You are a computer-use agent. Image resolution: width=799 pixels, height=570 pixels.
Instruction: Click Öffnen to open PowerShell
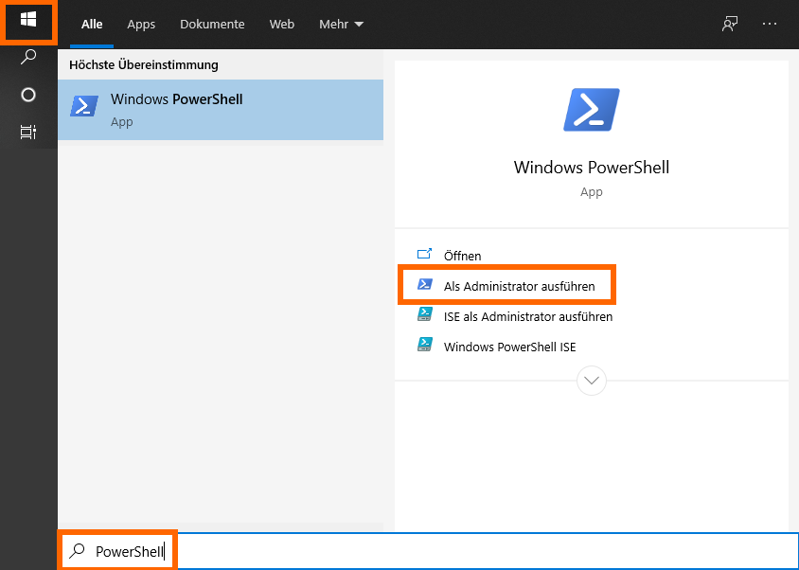tap(462, 255)
